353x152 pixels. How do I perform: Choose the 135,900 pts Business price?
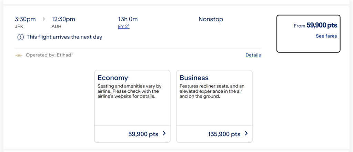224,134
